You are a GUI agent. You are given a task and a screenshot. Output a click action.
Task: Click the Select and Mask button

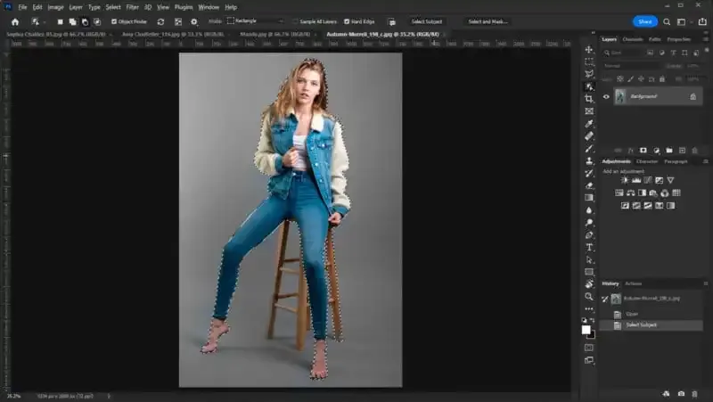[488, 21]
